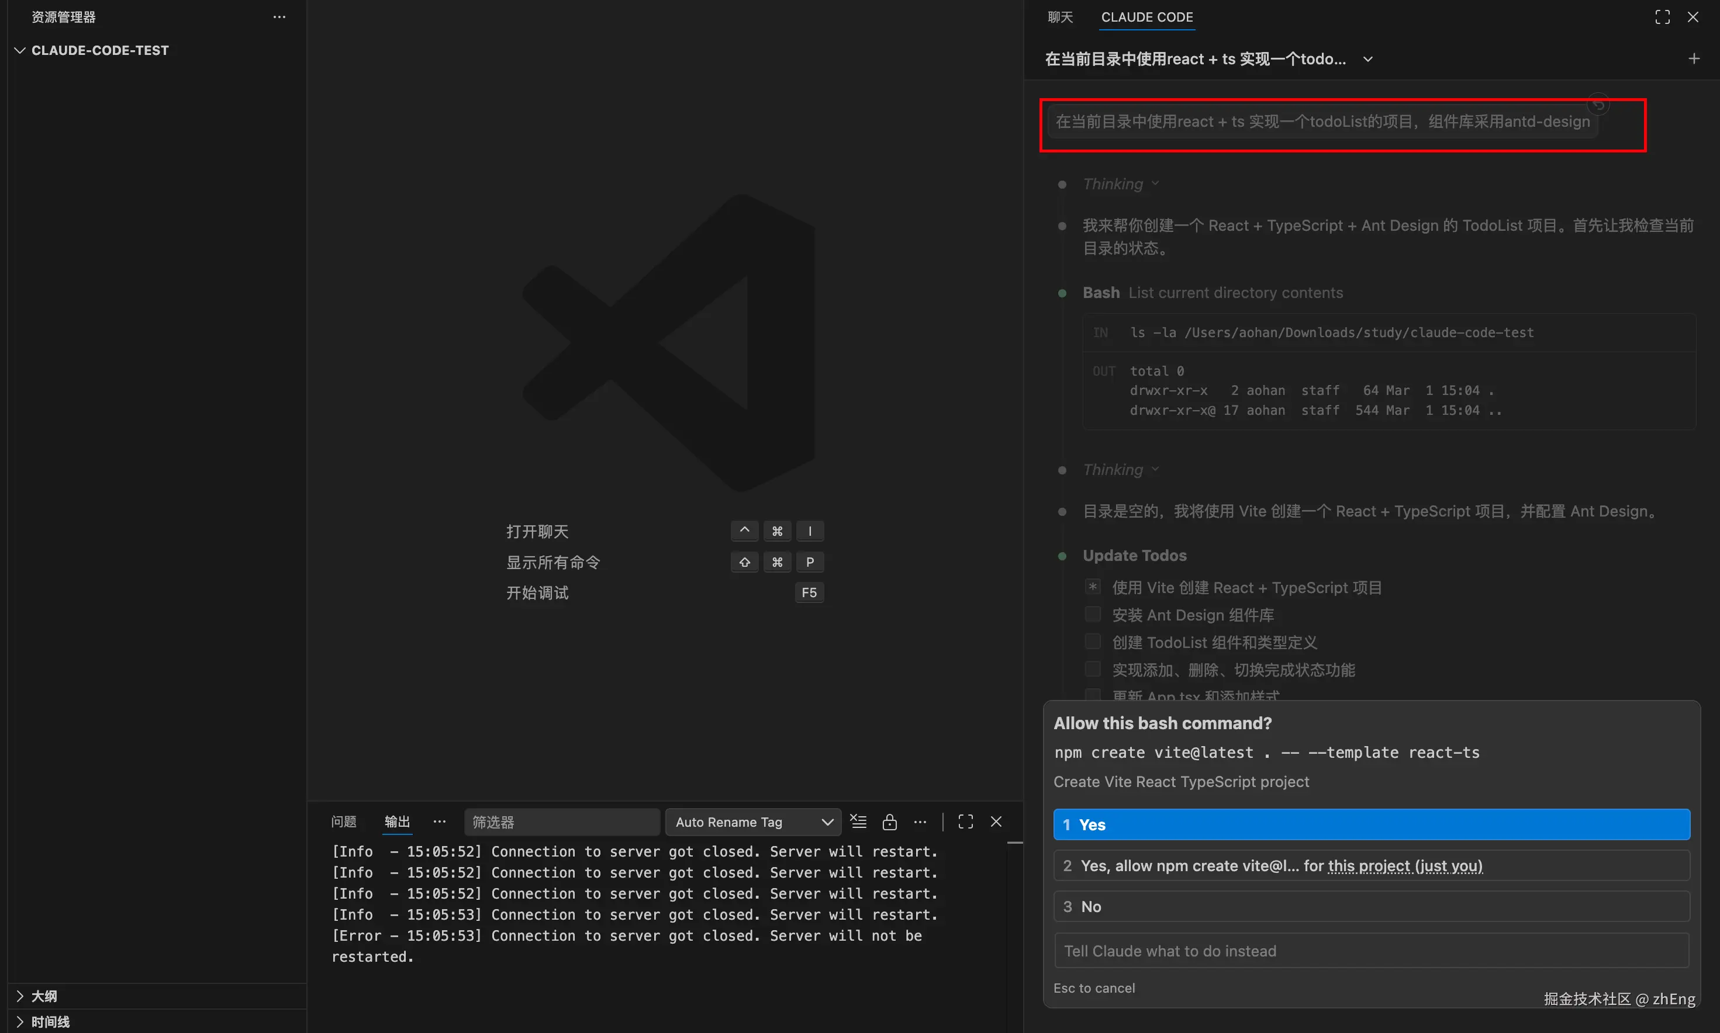Click the clear output list icon

[858, 821]
